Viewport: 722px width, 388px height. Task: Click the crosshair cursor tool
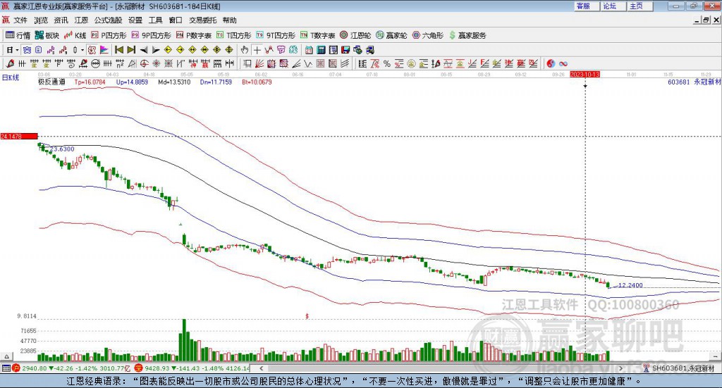(257, 50)
